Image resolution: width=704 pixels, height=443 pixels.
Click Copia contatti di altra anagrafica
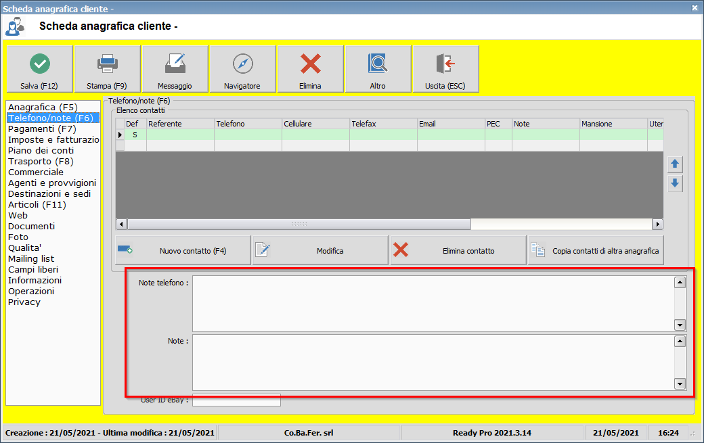coord(596,251)
